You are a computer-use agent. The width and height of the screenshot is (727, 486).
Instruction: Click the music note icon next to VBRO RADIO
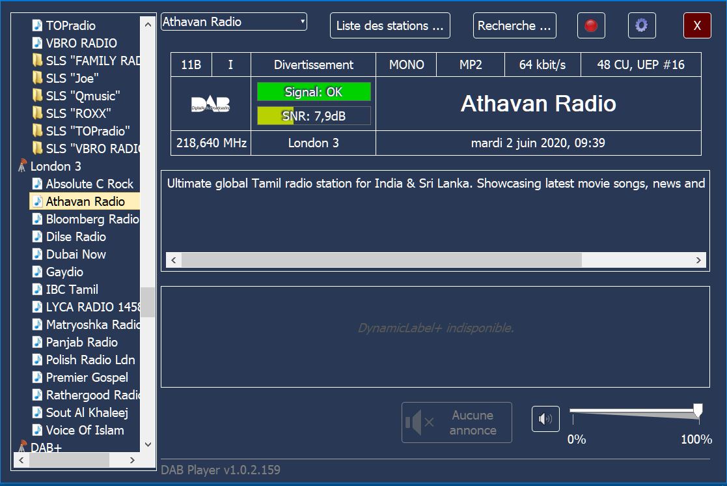click(37, 43)
